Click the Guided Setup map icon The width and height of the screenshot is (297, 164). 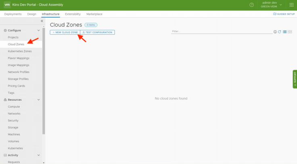pos(275,14)
